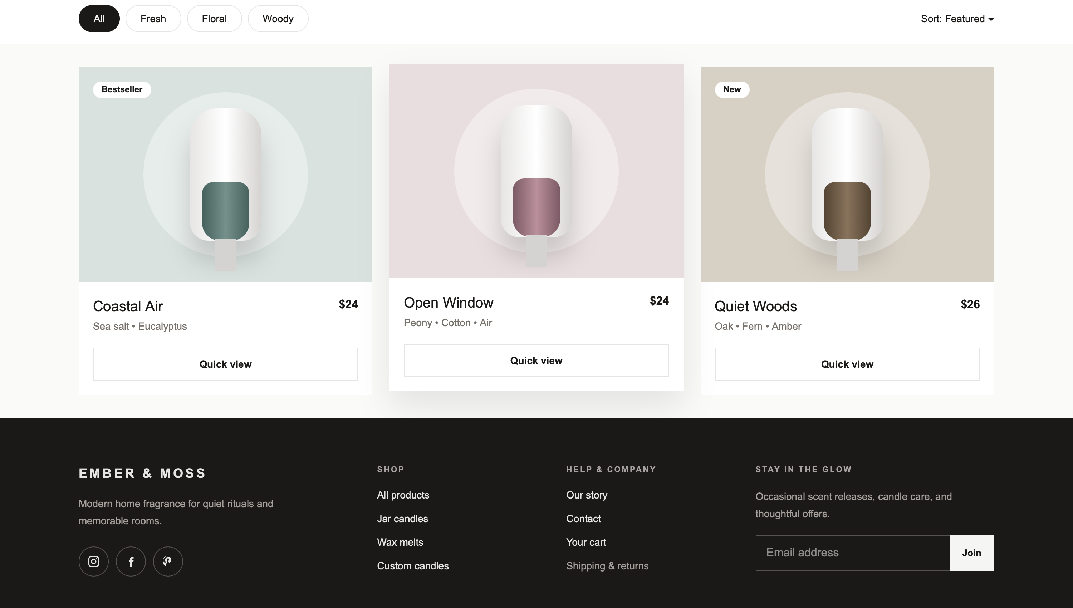This screenshot has height=608, width=1073.
Task: Quick view the Open Window candle
Action: pyautogui.click(x=536, y=361)
